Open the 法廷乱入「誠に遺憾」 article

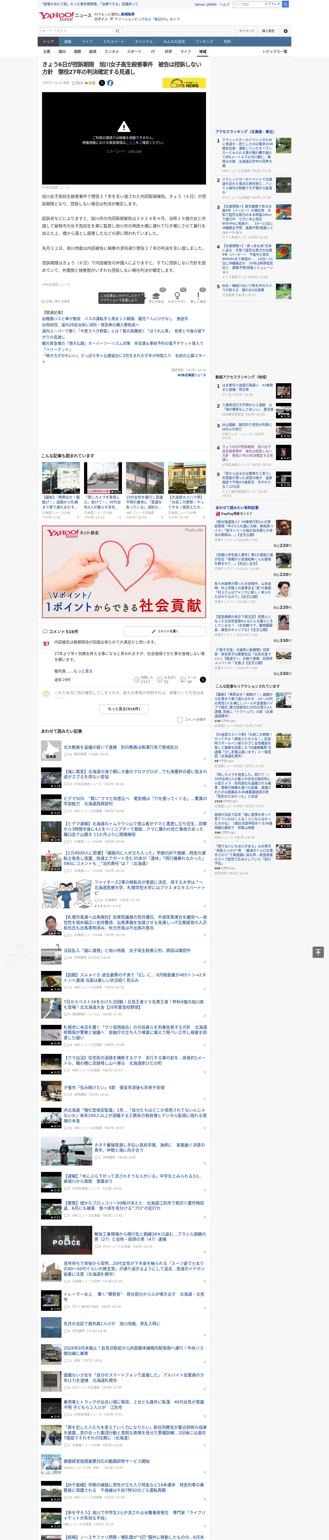click(127, 950)
